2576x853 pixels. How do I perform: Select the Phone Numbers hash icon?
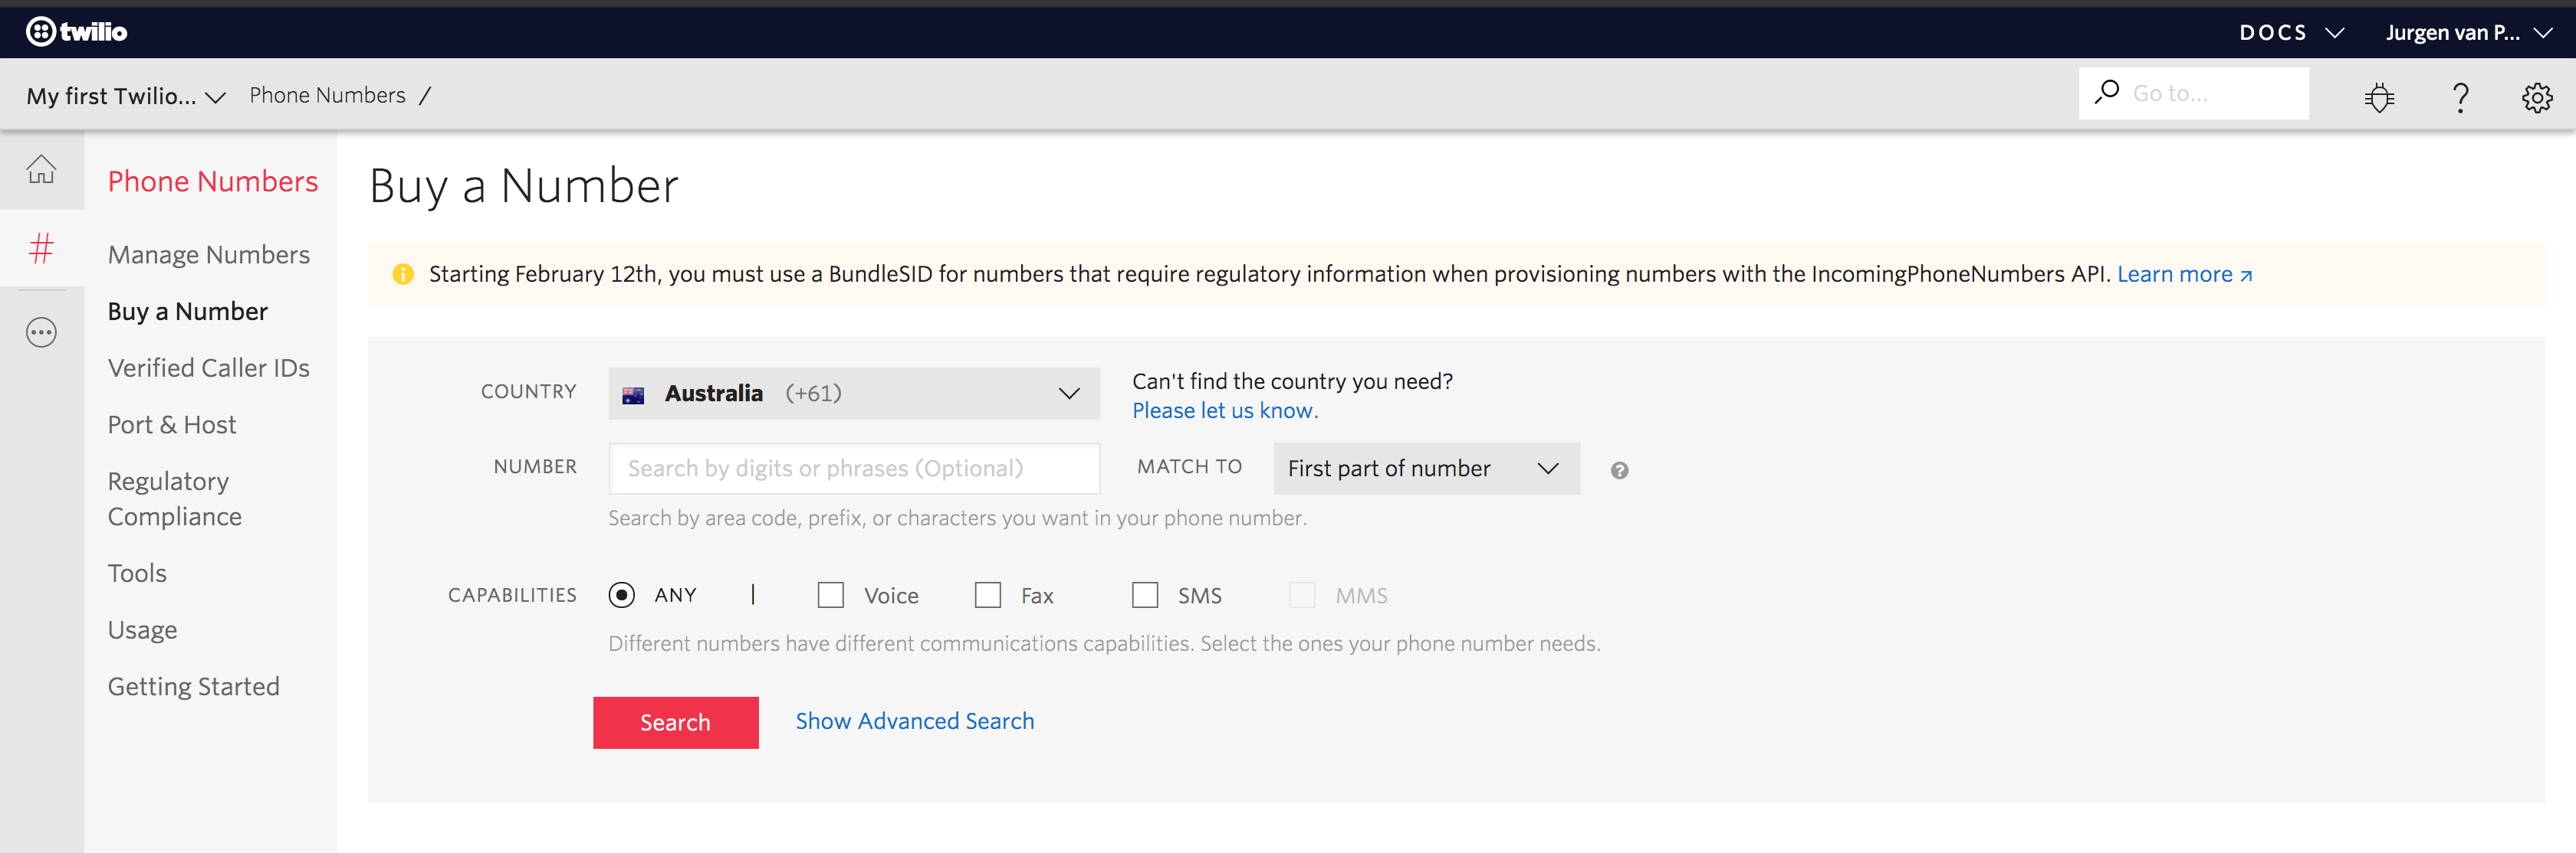pos(41,248)
